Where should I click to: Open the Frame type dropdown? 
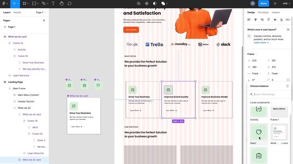(252, 54)
